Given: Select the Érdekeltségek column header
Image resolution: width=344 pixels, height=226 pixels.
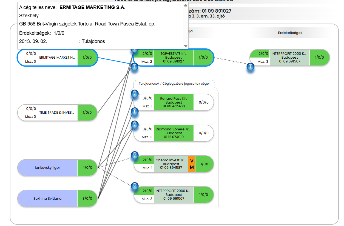Looking at the screenshot, I should click(290, 33).
